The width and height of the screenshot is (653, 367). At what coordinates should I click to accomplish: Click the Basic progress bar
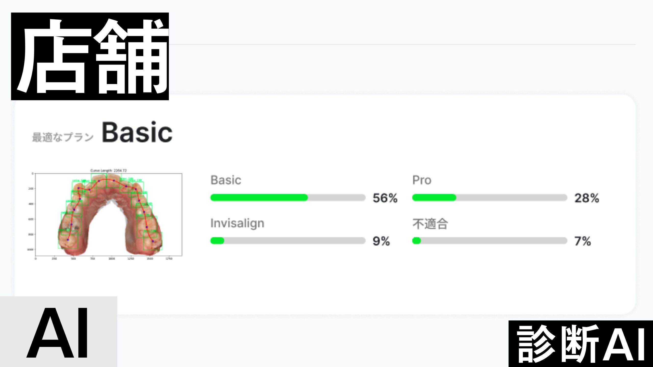(x=288, y=198)
